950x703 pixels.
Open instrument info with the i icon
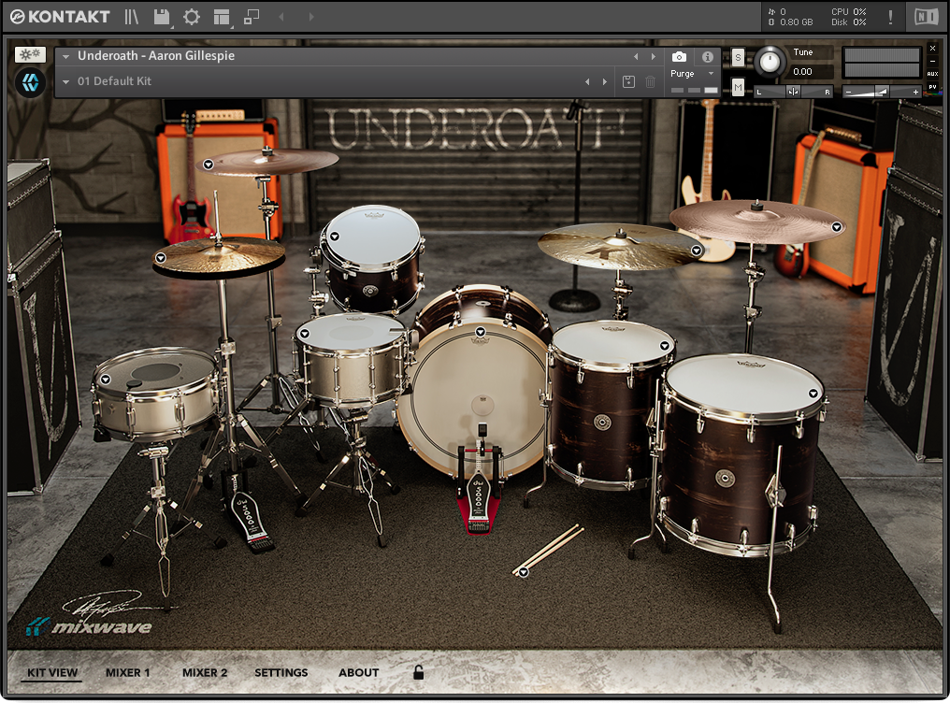[707, 56]
